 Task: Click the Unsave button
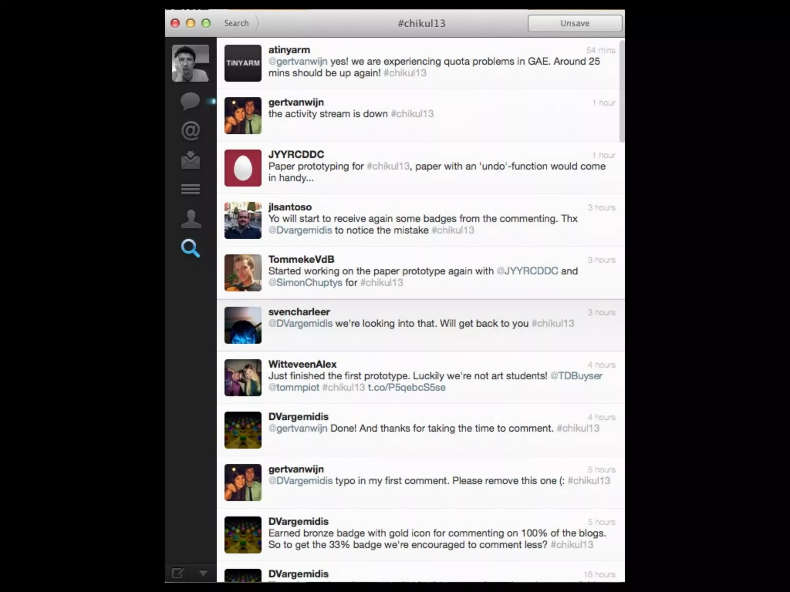[574, 24]
